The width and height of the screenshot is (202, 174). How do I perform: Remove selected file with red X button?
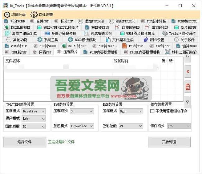188,71
